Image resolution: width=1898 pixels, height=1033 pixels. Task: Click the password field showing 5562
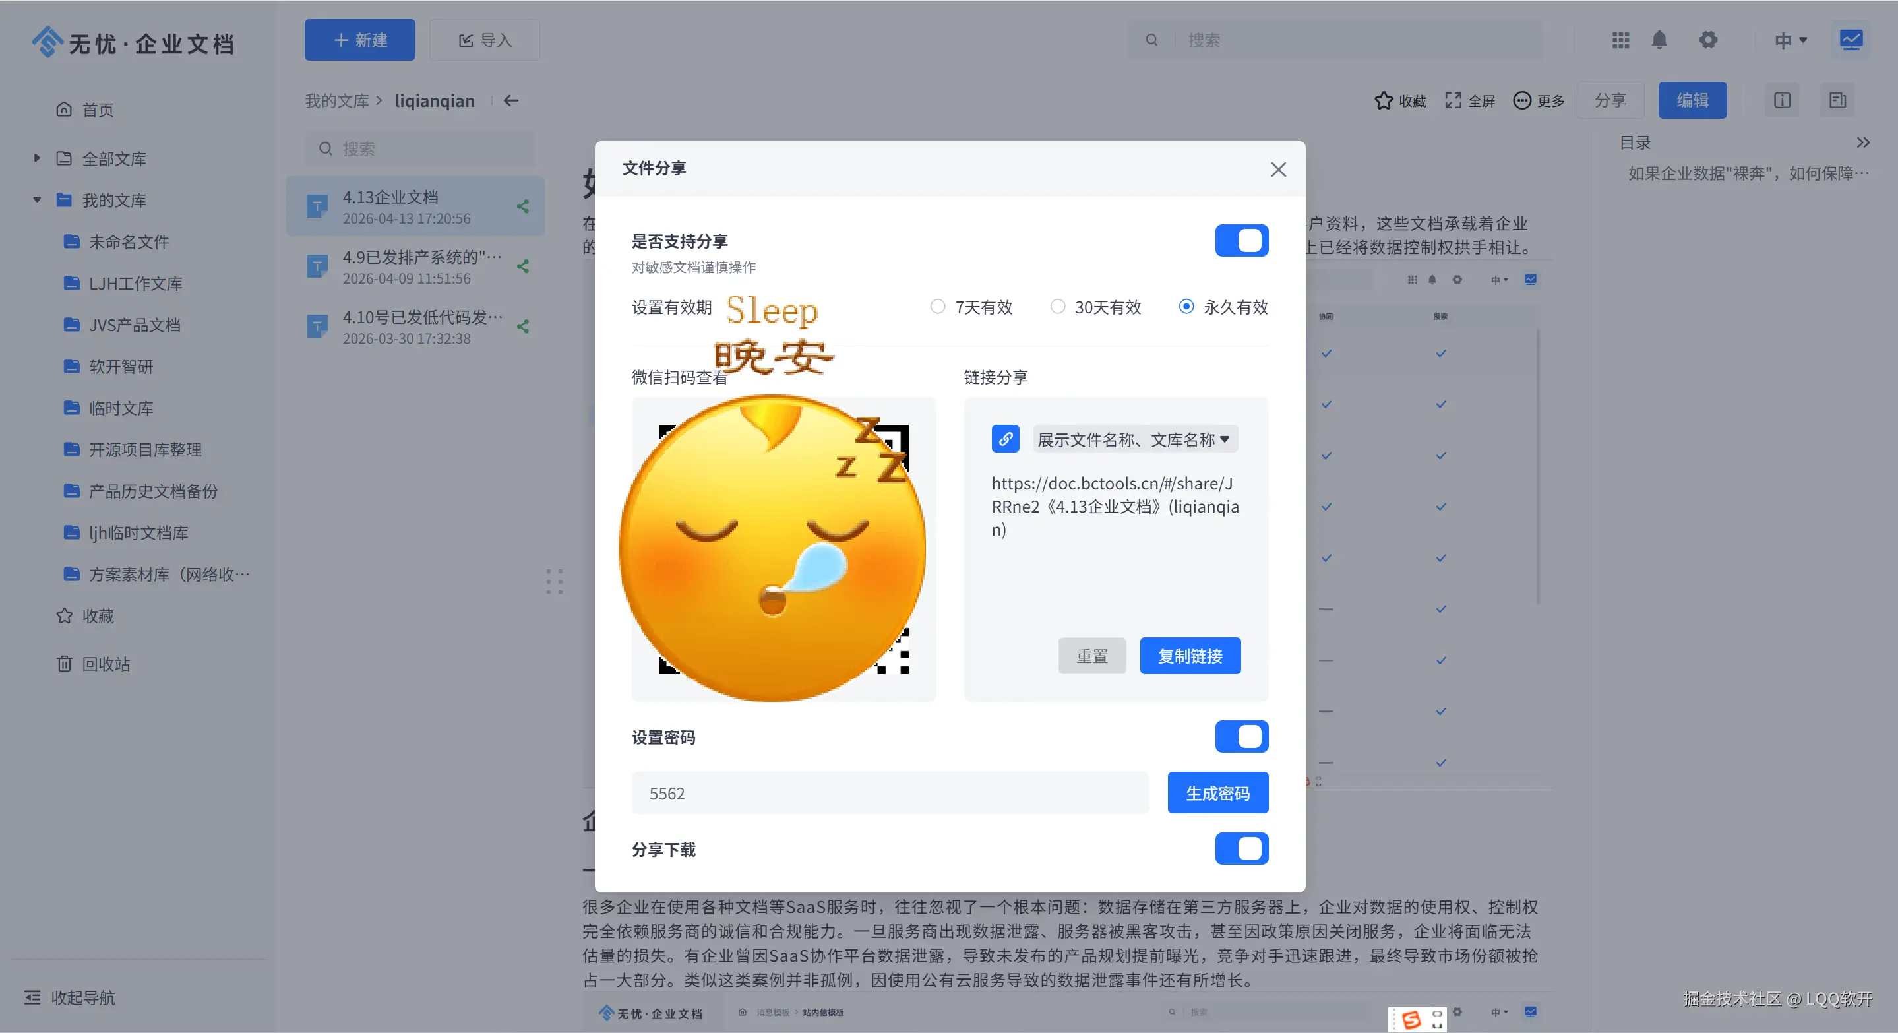890,793
